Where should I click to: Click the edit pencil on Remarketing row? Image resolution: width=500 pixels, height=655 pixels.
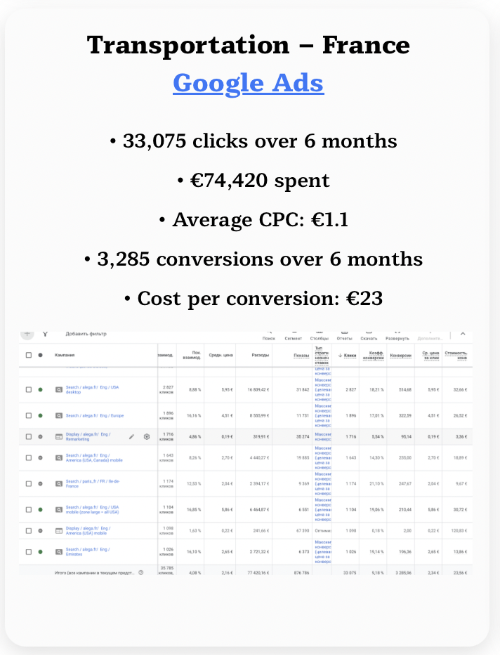pyautogui.click(x=131, y=436)
